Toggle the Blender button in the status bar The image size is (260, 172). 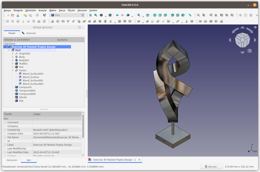click(x=211, y=166)
